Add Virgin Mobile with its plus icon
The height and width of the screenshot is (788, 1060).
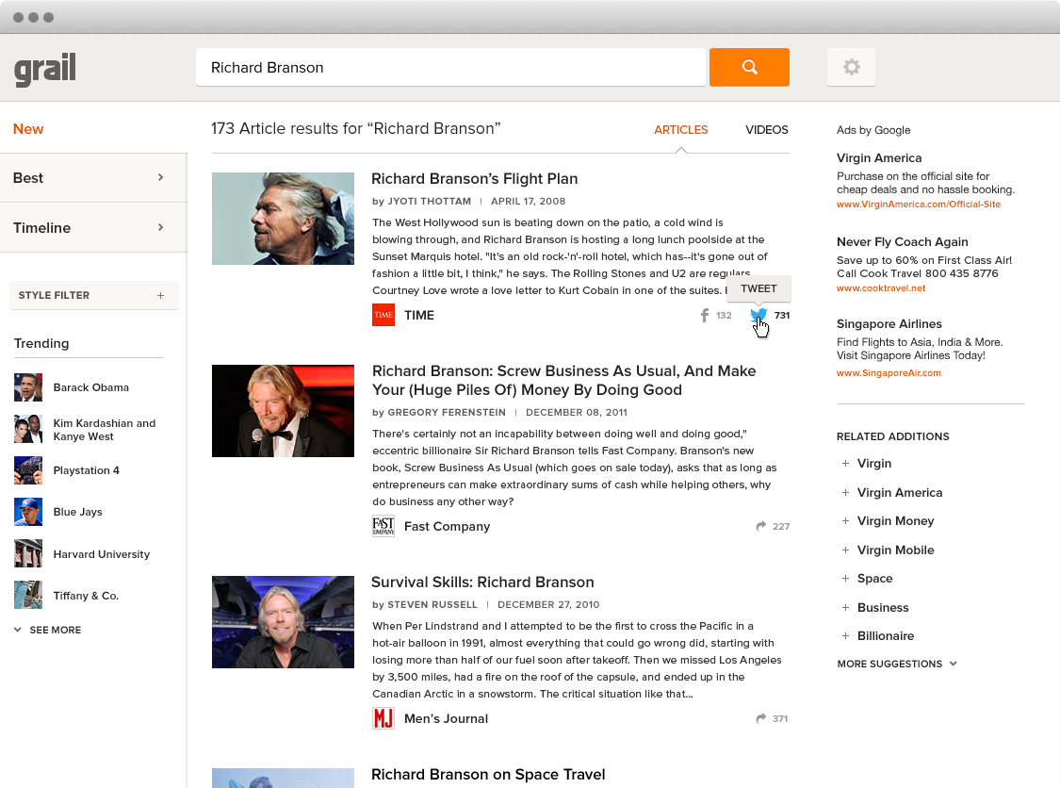(845, 550)
